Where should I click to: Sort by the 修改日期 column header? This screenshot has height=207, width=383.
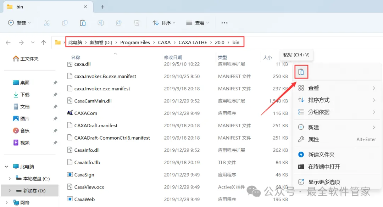click(x=173, y=57)
